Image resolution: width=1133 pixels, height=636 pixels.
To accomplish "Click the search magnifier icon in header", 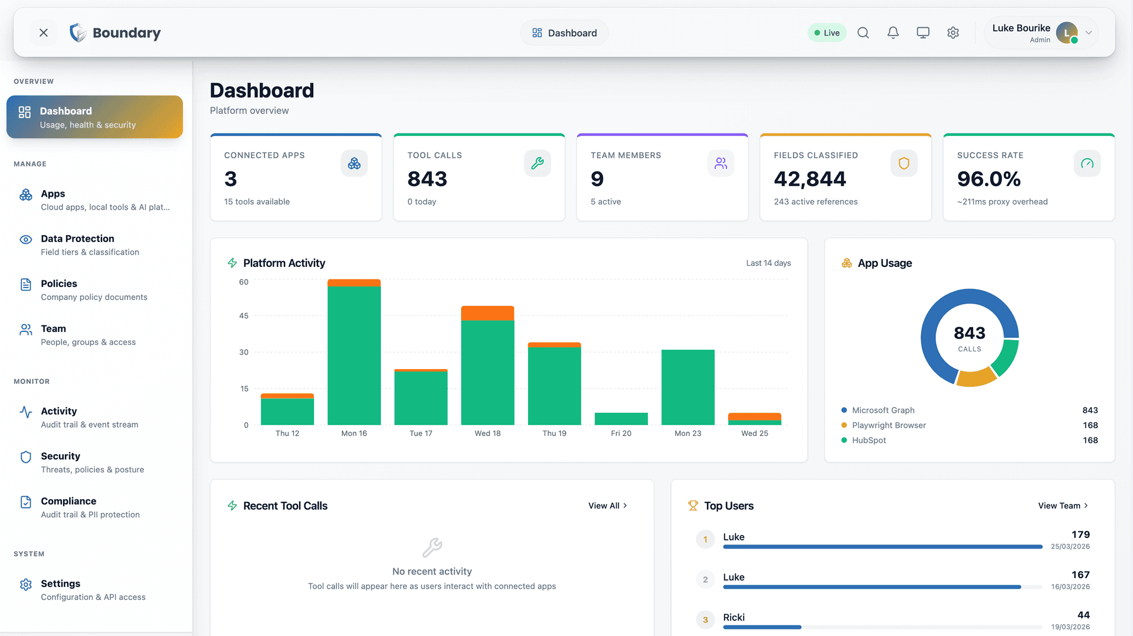I will click(x=863, y=33).
